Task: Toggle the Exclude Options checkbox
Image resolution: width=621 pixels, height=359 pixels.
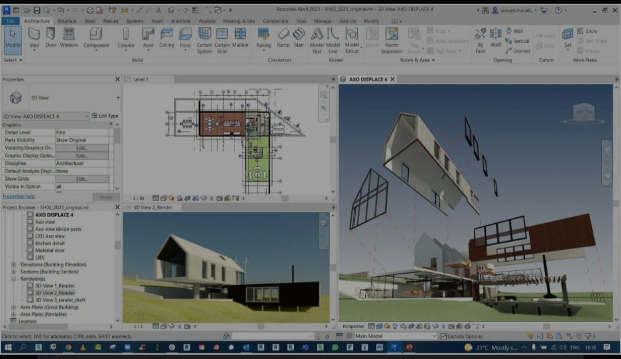Action: [x=443, y=337]
